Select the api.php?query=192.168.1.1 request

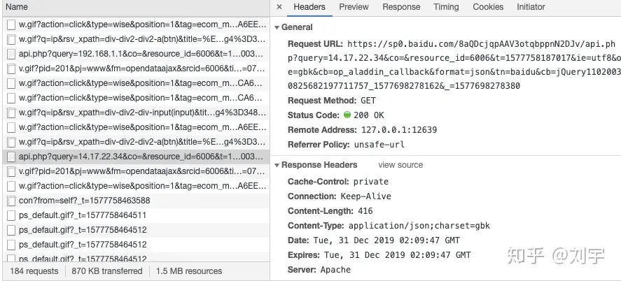click(136, 54)
